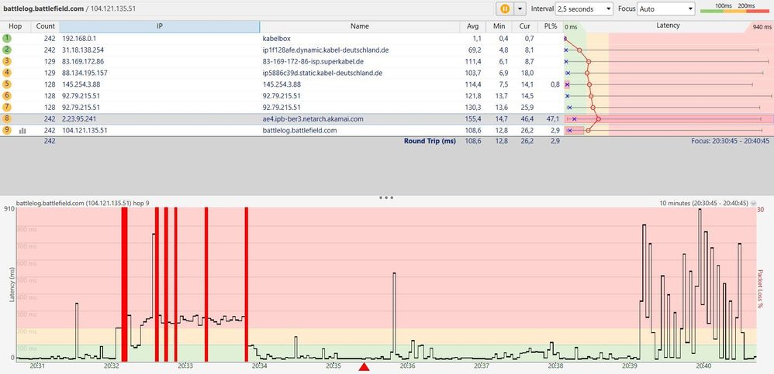This screenshot has height=374, width=774.
Task: Select the 88.134.195.157 IP cell
Action: [x=85, y=73]
